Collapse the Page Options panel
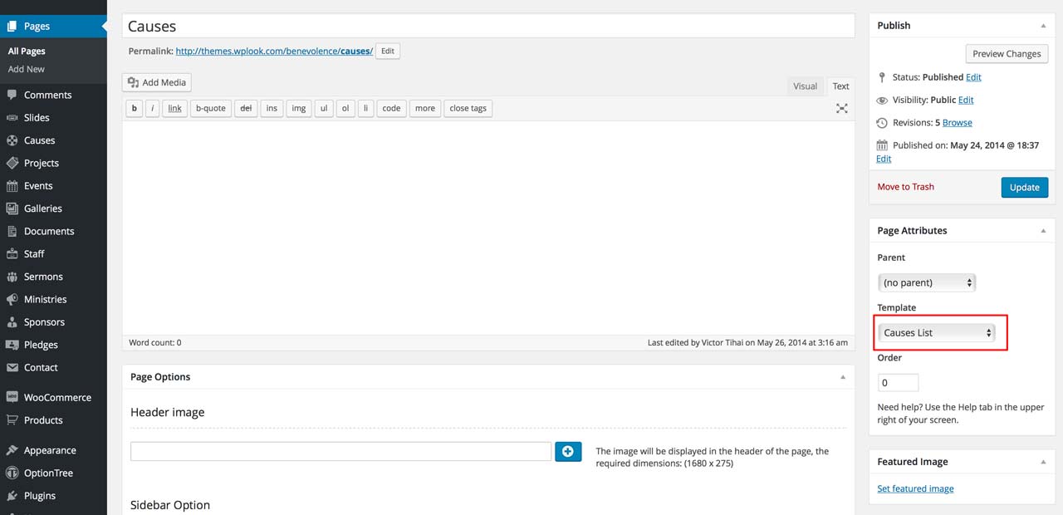The width and height of the screenshot is (1063, 515). [843, 376]
